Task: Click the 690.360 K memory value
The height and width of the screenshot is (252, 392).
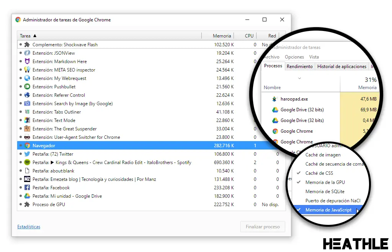Action: [224, 163]
